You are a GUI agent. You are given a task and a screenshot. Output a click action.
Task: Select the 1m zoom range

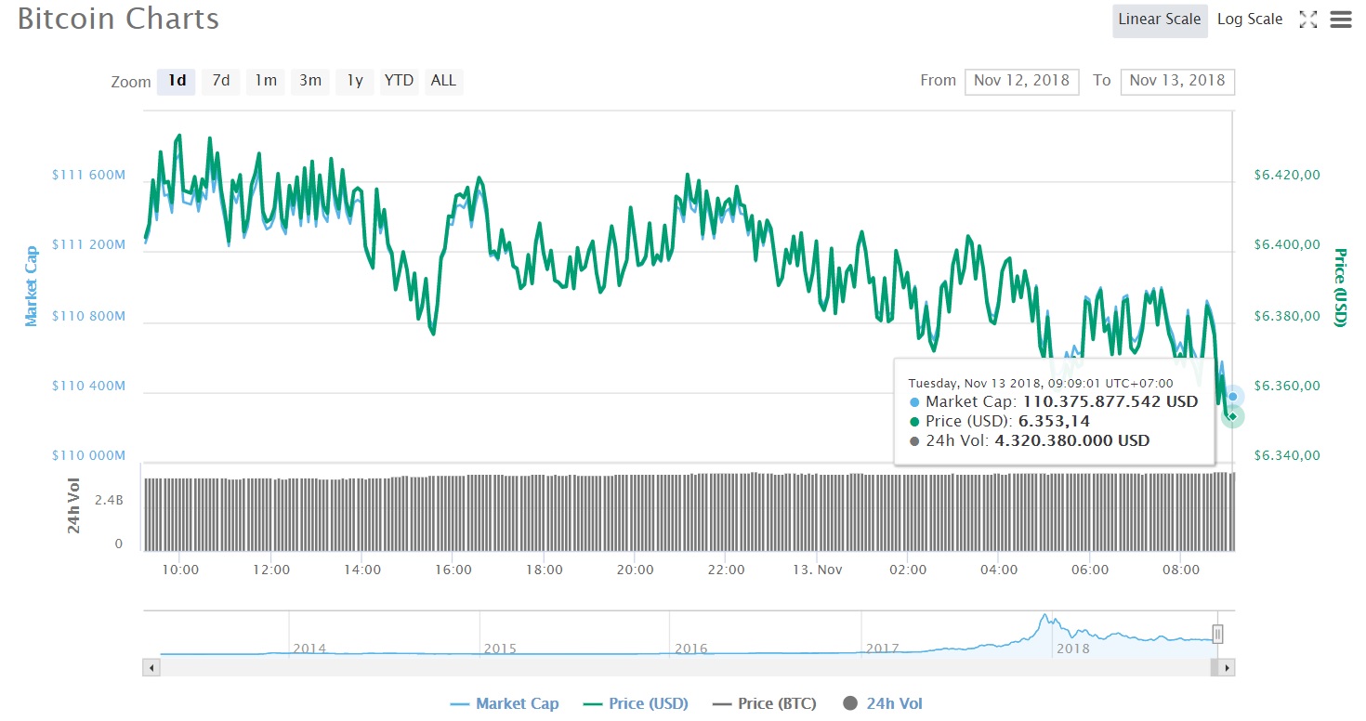point(266,81)
